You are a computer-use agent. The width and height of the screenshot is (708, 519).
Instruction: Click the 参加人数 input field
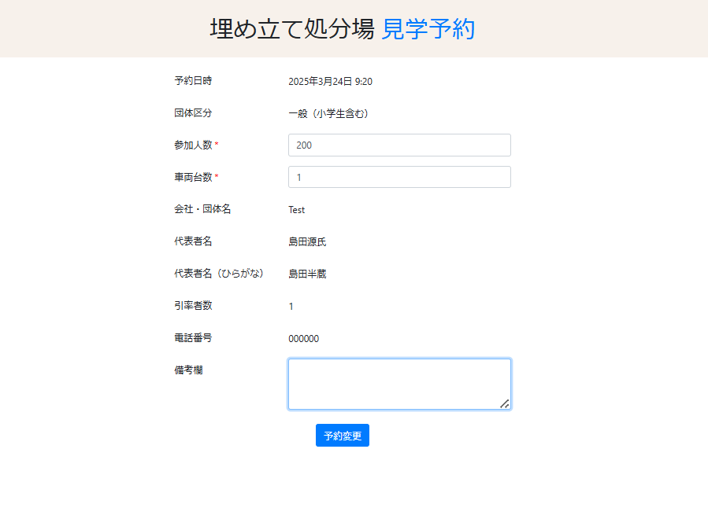click(x=399, y=145)
